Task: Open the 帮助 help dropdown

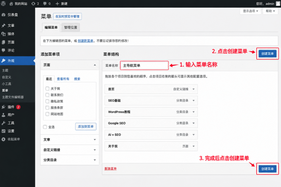Action: pos(270,11)
